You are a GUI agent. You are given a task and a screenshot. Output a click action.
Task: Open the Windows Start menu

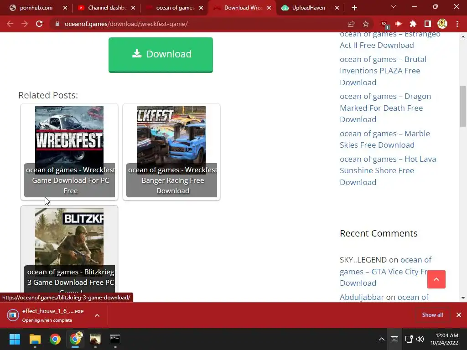(x=15, y=339)
